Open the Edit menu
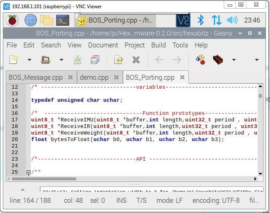Screen dimensions: 270x213 coord(29,45)
